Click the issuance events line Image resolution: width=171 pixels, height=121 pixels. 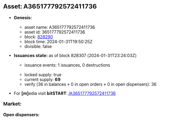pos(67,65)
